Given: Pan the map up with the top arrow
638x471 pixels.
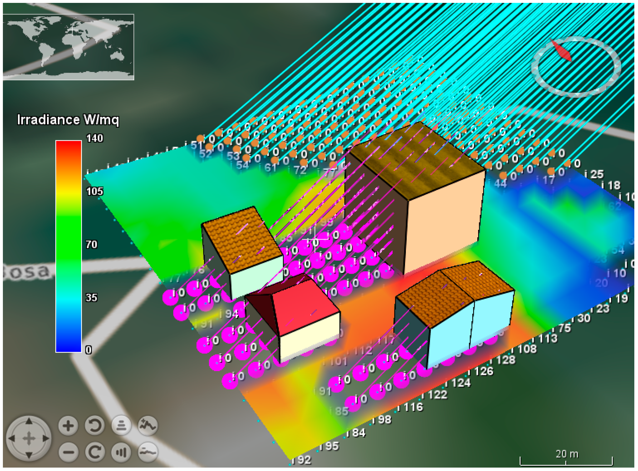Looking at the screenshot, I should 29,422.
